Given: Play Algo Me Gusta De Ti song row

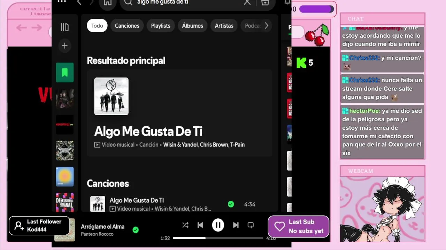Looking at the screenshot, I should click(x=179, y=204).
